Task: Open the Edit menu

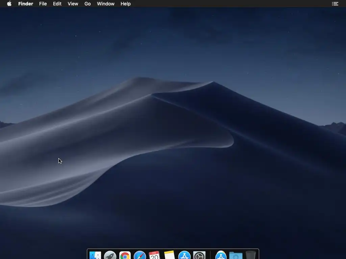Action: [57, 4]
